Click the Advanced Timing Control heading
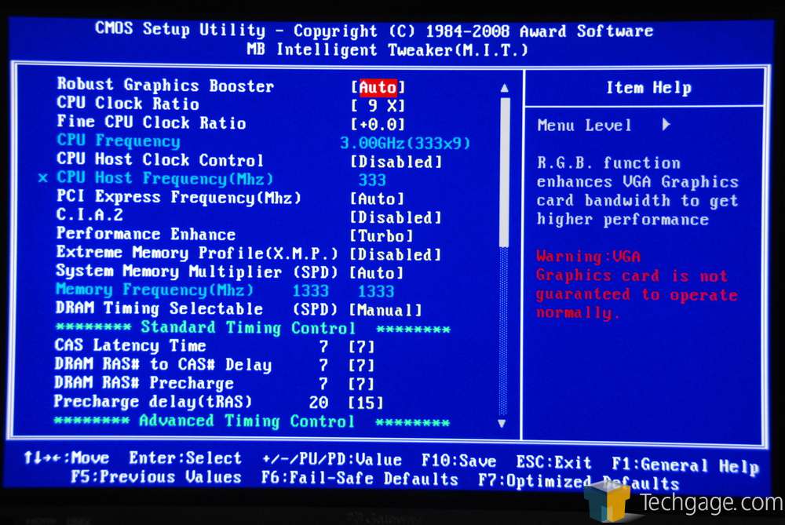785x525 pixels. pos(246,421)
